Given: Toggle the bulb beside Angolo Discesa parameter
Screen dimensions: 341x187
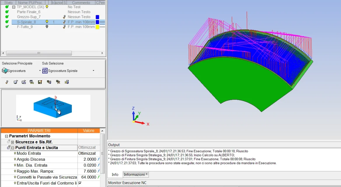Looking at the screenshot, I should [x=15, y=159].
